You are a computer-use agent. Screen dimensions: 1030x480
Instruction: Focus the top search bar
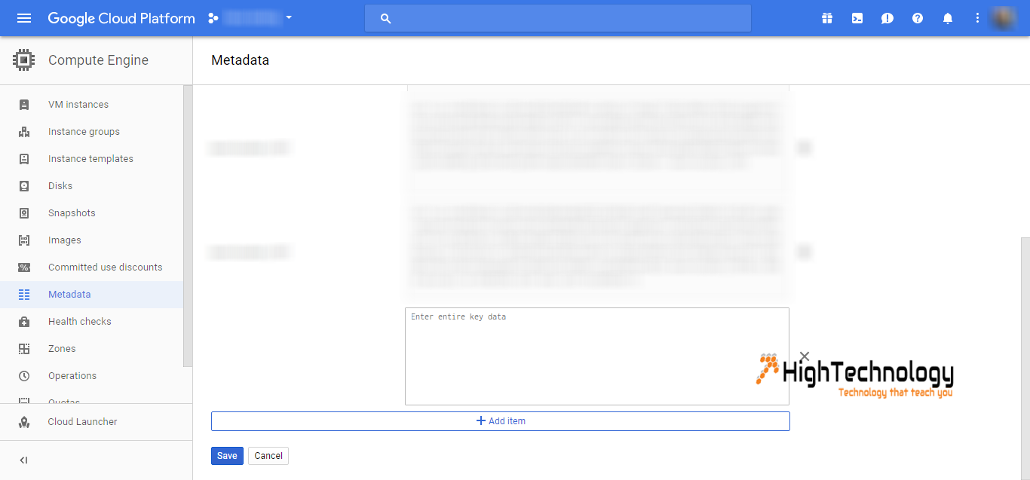pos(558,18)
